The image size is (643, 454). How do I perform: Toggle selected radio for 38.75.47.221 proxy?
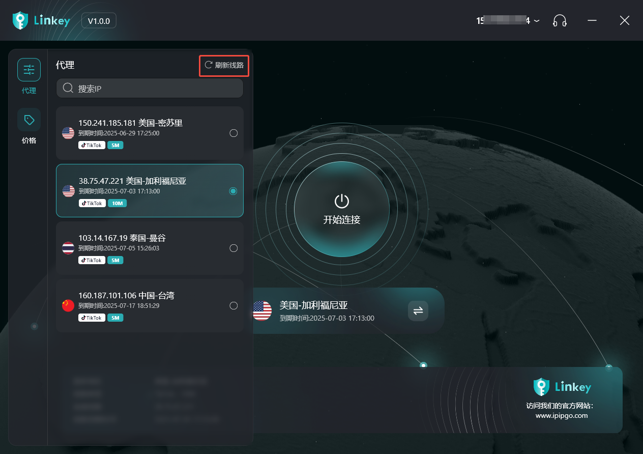pos(233,191)
